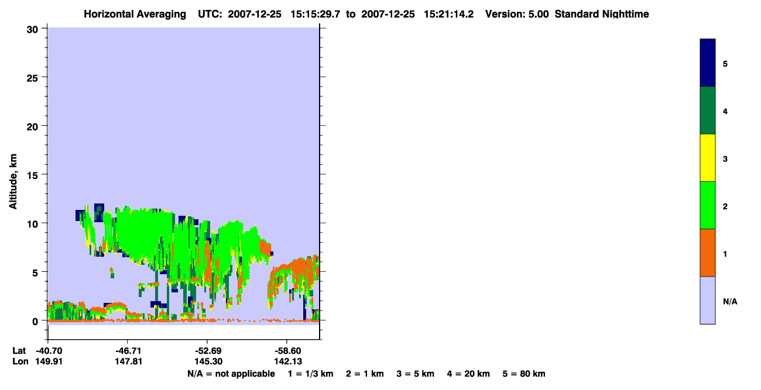Click the '5 = 80 km' legend note
This screenshot has height=390, width=761.
(524, 374)
